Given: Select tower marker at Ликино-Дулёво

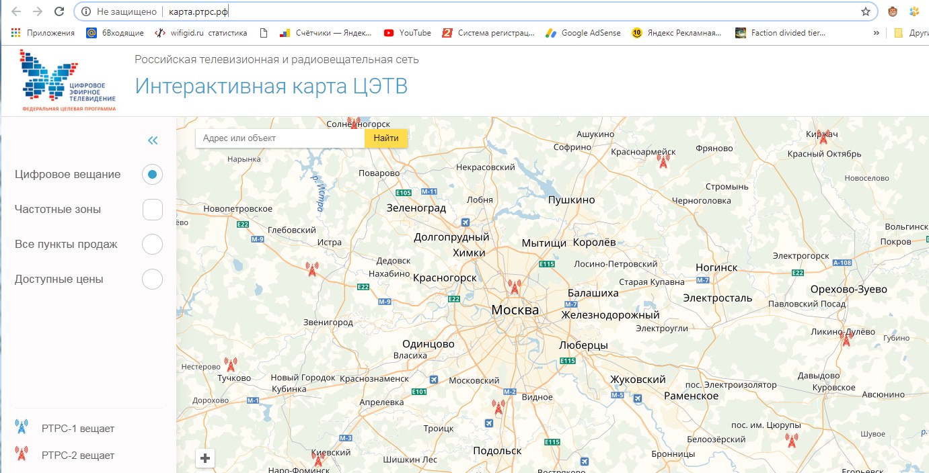Looking at the screenshot, I should tap(846, 339).
